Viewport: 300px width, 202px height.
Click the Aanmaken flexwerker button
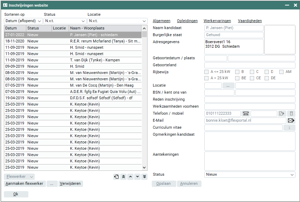[x=25, y=184]
